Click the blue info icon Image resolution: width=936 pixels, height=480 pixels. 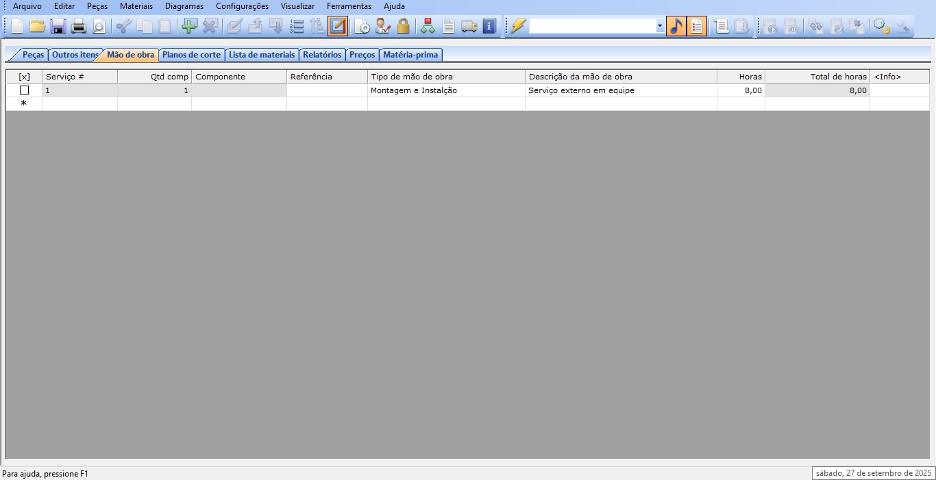pyautogui.click(x=489, y=27)
